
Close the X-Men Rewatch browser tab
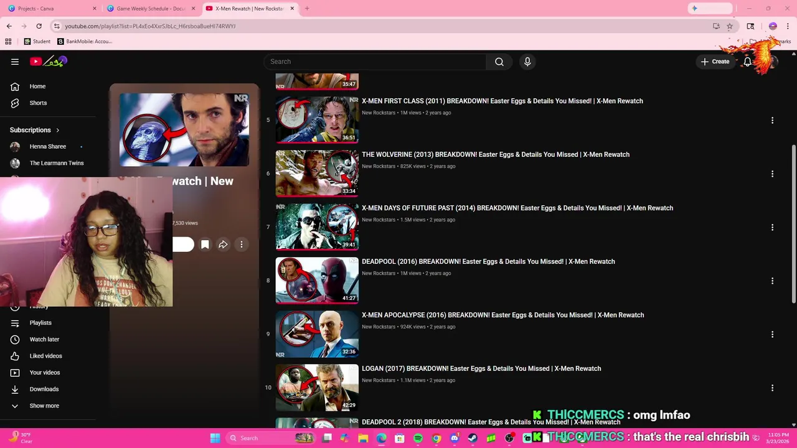292,9
